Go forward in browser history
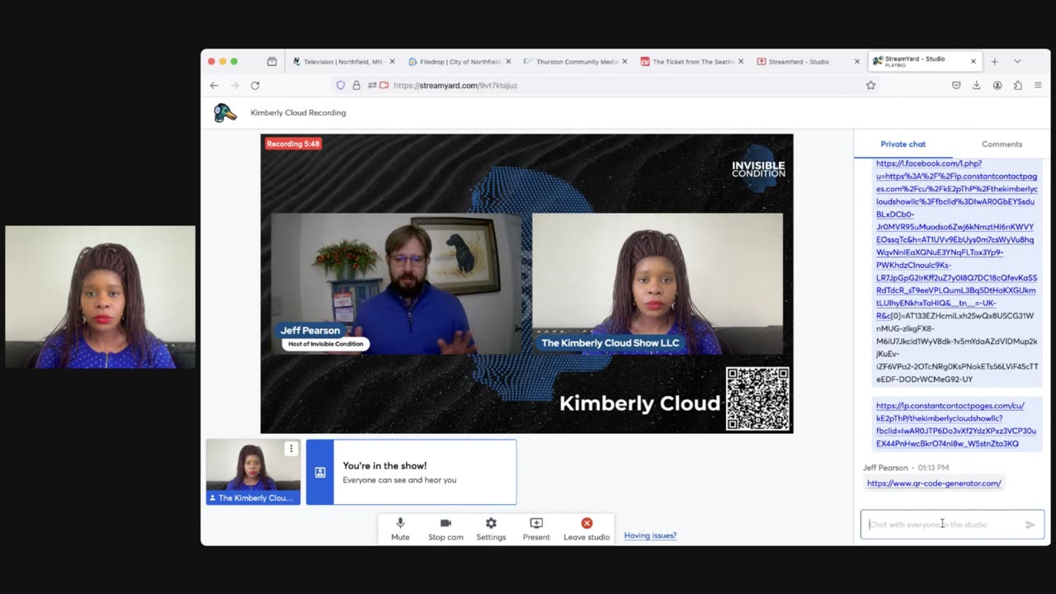Image resolution: width=1056 pixels, height=594 pixels. pos(234,85)
